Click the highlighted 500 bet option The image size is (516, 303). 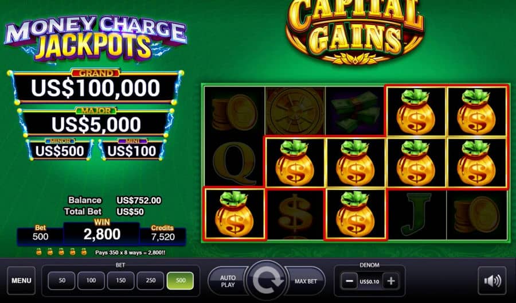[181, 281]
